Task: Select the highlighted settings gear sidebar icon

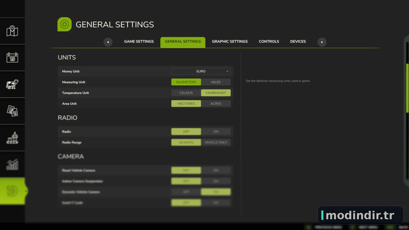Action: (12, 191)
